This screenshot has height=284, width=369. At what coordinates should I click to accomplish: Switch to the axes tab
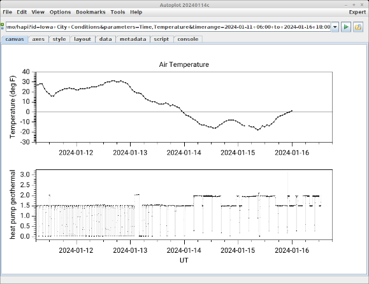pos(38,39)
